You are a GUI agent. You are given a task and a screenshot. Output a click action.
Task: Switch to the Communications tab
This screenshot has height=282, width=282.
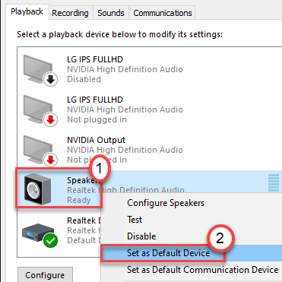point(163,13)
